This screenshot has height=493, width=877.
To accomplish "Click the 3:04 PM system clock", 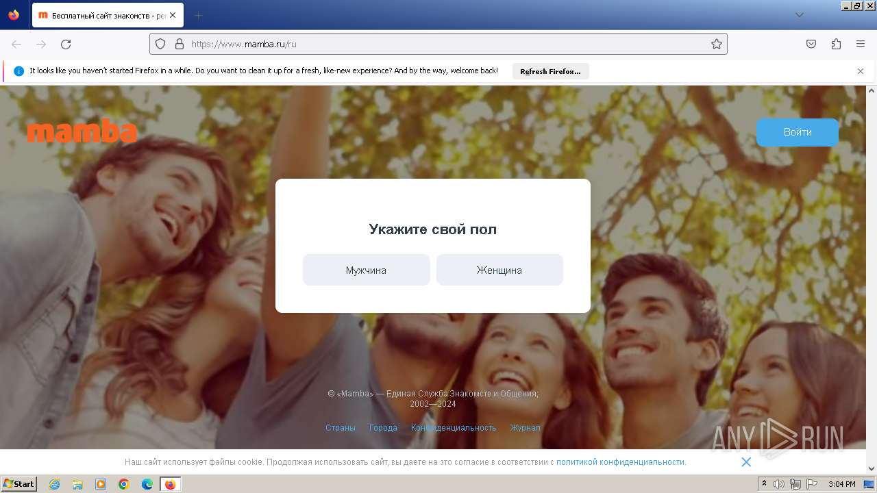I will coord(841,484).
